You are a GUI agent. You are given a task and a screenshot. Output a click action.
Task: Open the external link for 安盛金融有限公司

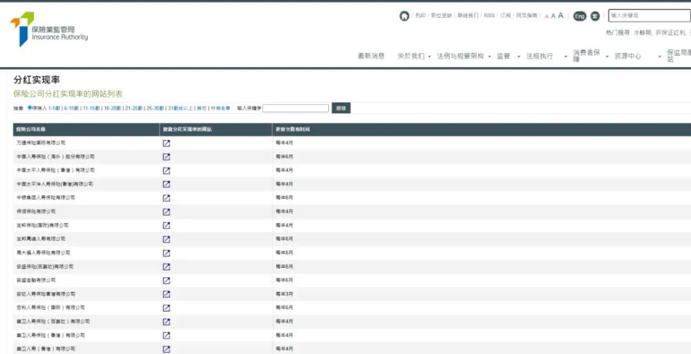tap(167, 280)
